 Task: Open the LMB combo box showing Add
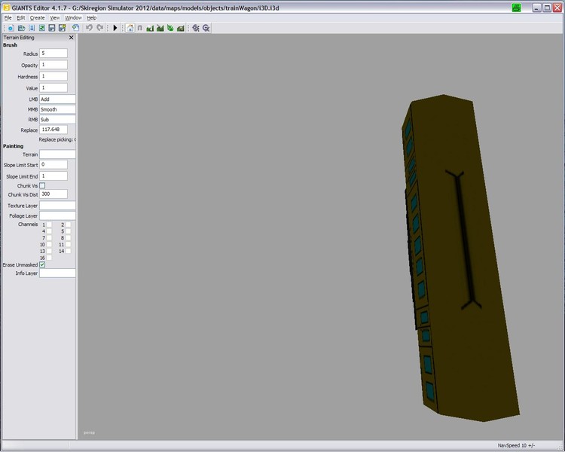pos(57,99)
